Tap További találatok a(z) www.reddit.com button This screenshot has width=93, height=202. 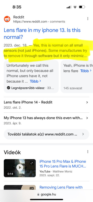click(46, 134)
